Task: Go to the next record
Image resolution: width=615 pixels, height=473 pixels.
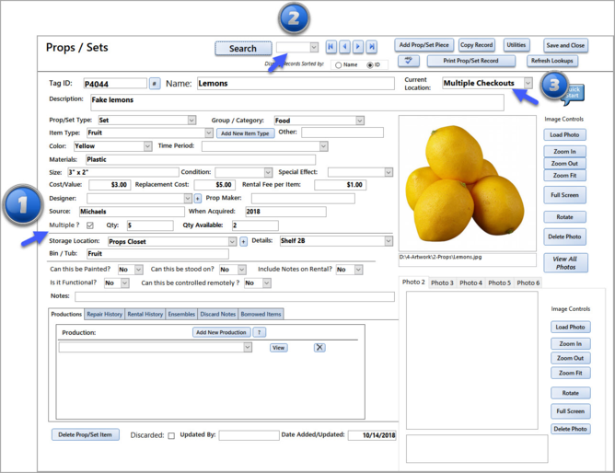Action: (x=358, y=47)
